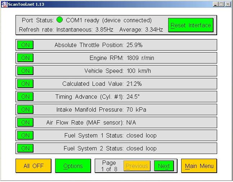This screenshot has width=233, height=182.
Task: Disable the Calculated Load Value sensor
Action: pos(25,84)
